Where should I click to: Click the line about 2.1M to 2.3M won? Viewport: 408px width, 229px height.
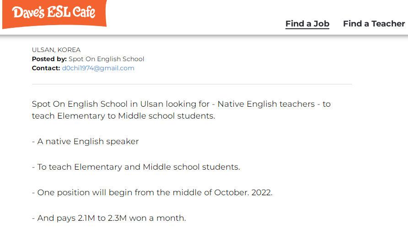click(109, 218)
